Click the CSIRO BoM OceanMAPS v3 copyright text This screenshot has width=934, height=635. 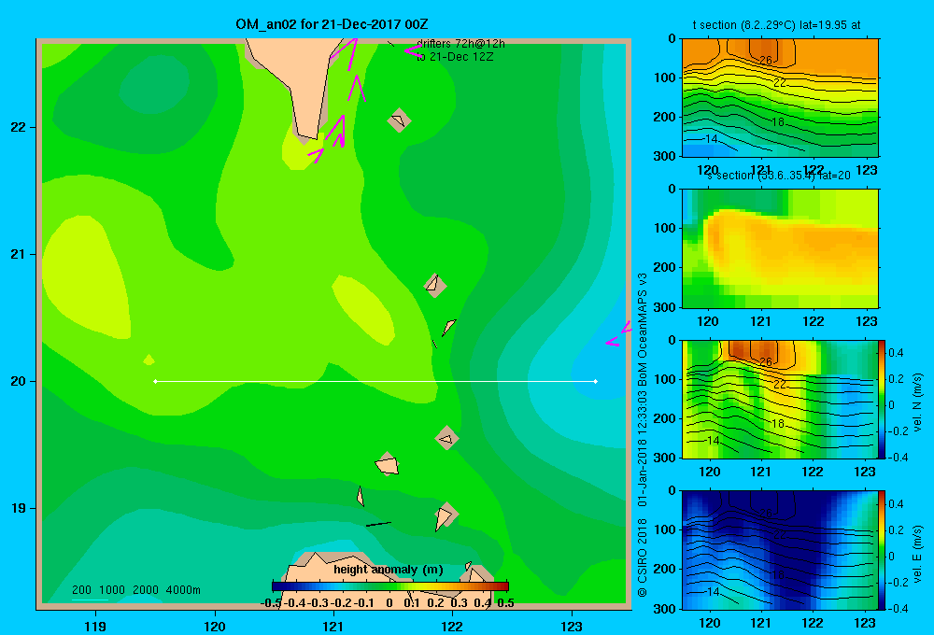coord(643,435)
